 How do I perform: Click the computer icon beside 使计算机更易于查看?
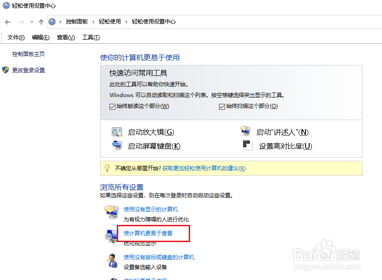click(x=112, y=234)
